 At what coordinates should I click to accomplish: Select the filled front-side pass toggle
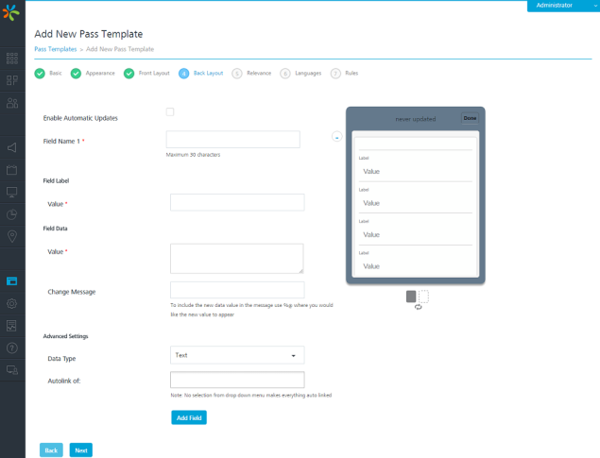pos(411,297)
